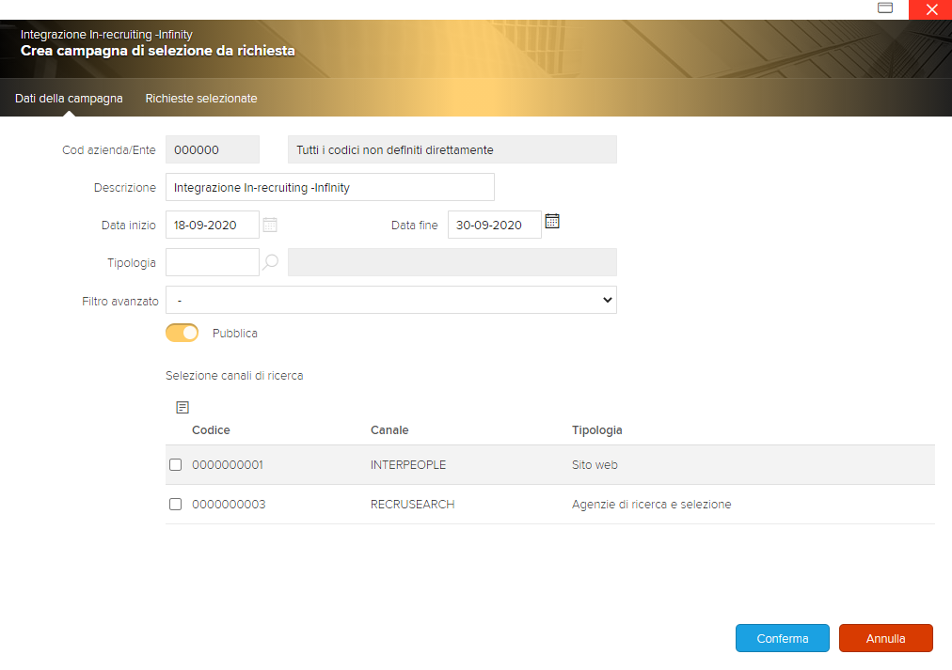Click the Descrizione input field
The width and height of the screenshot is (952, 670).
[x=329, y=187]
